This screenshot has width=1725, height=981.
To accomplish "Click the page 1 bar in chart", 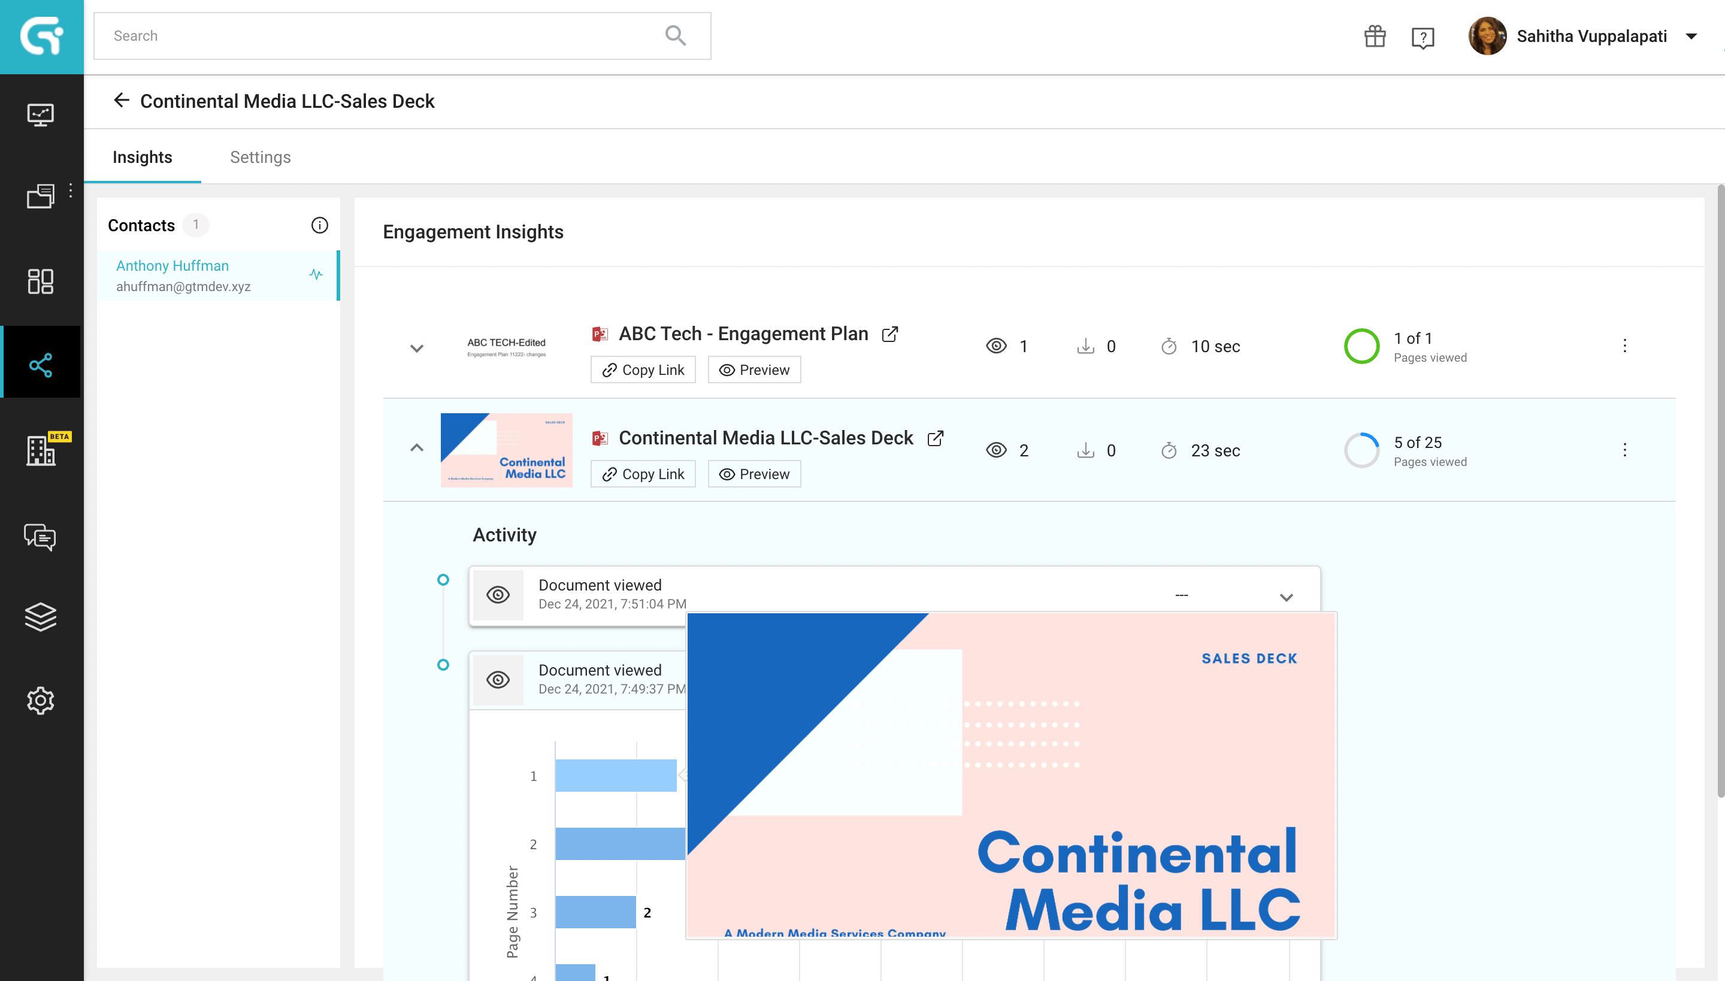I will [615, 776].
